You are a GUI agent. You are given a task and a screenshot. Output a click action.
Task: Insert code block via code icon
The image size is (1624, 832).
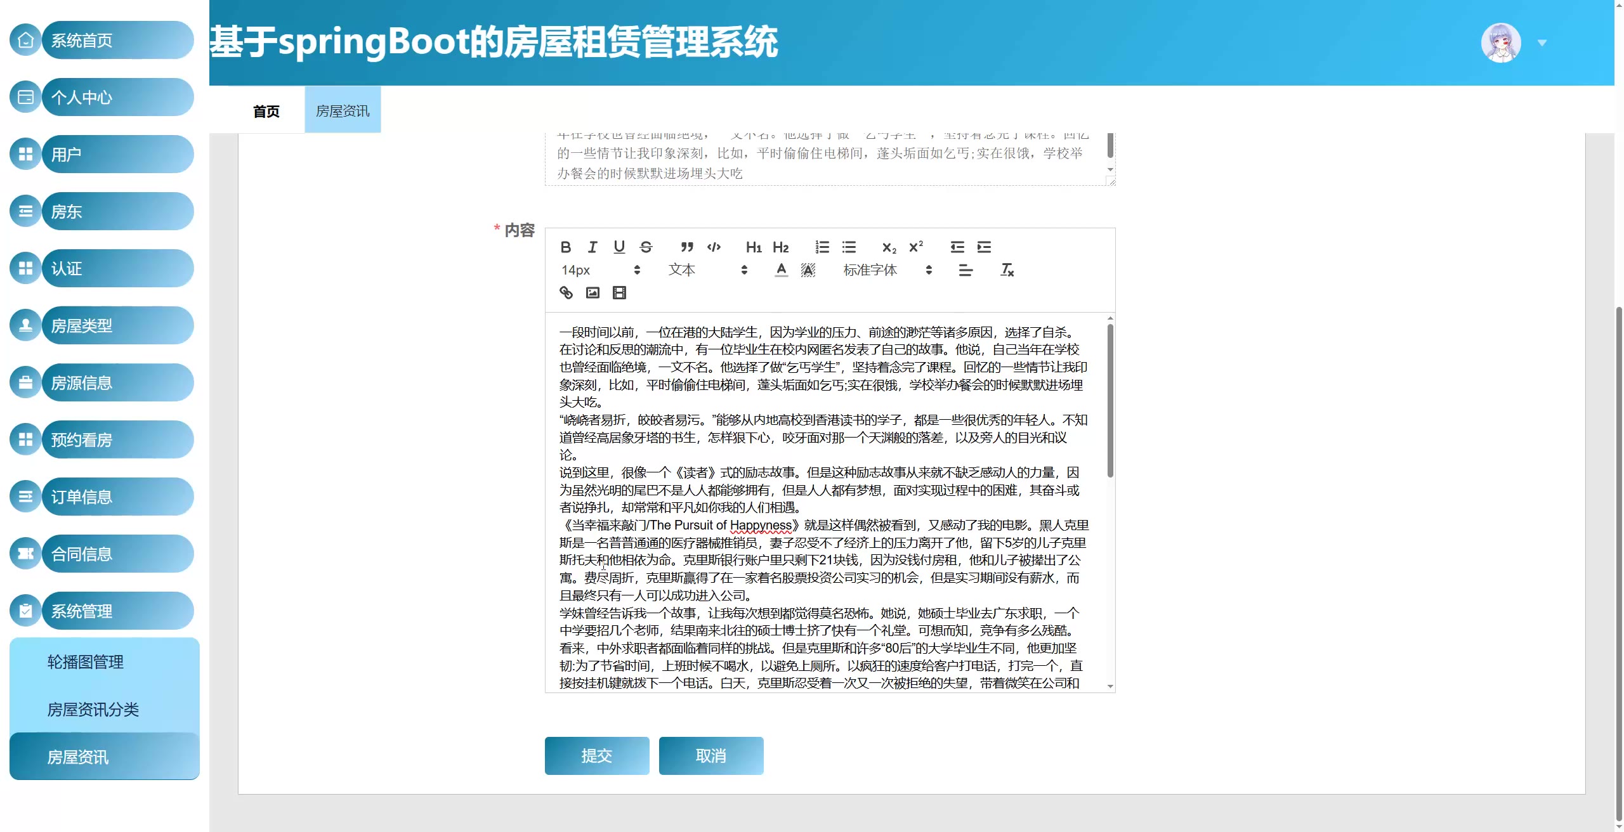(x=714, y=247)
